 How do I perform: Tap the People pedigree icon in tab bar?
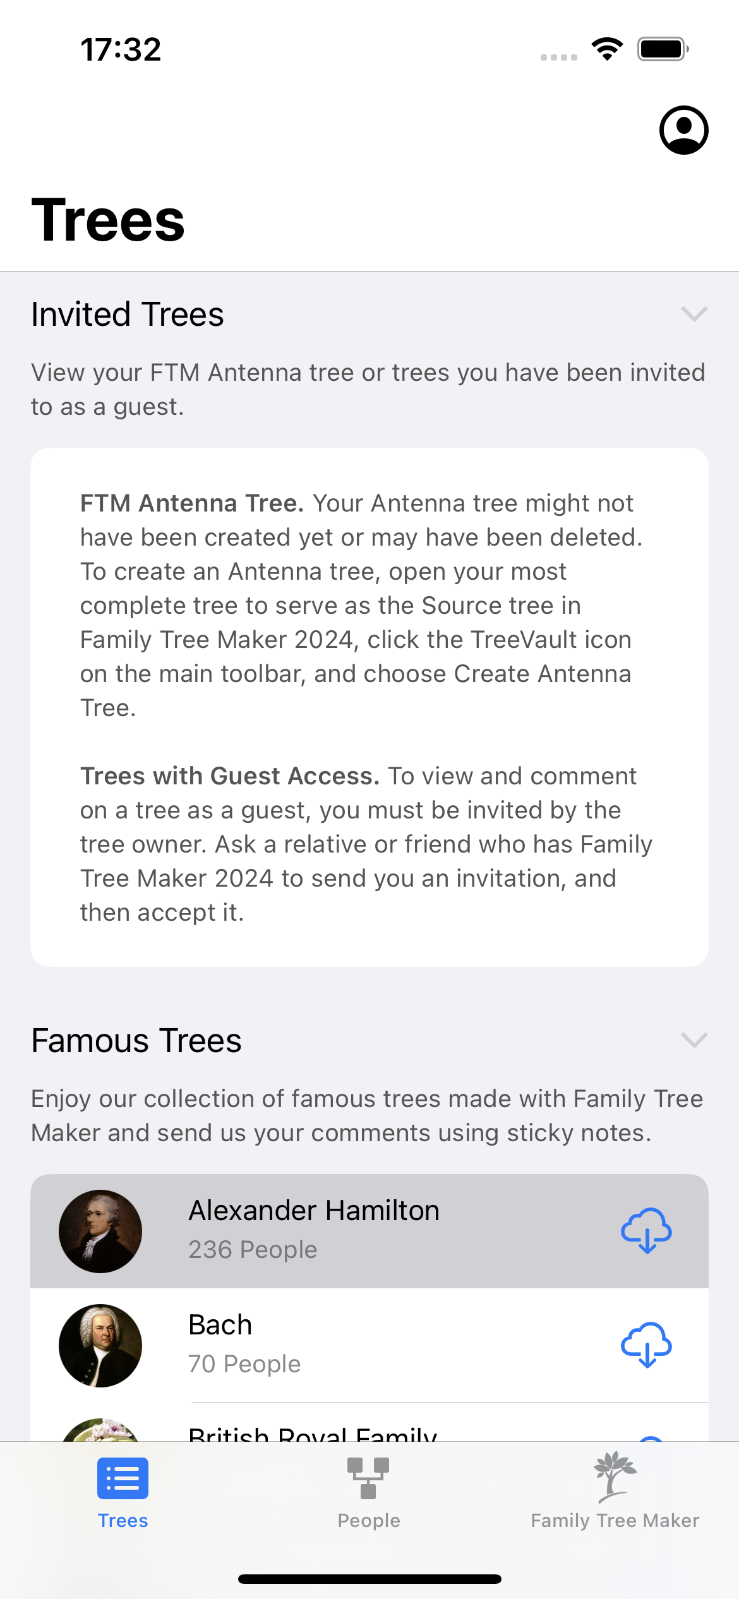(368, 1478)
